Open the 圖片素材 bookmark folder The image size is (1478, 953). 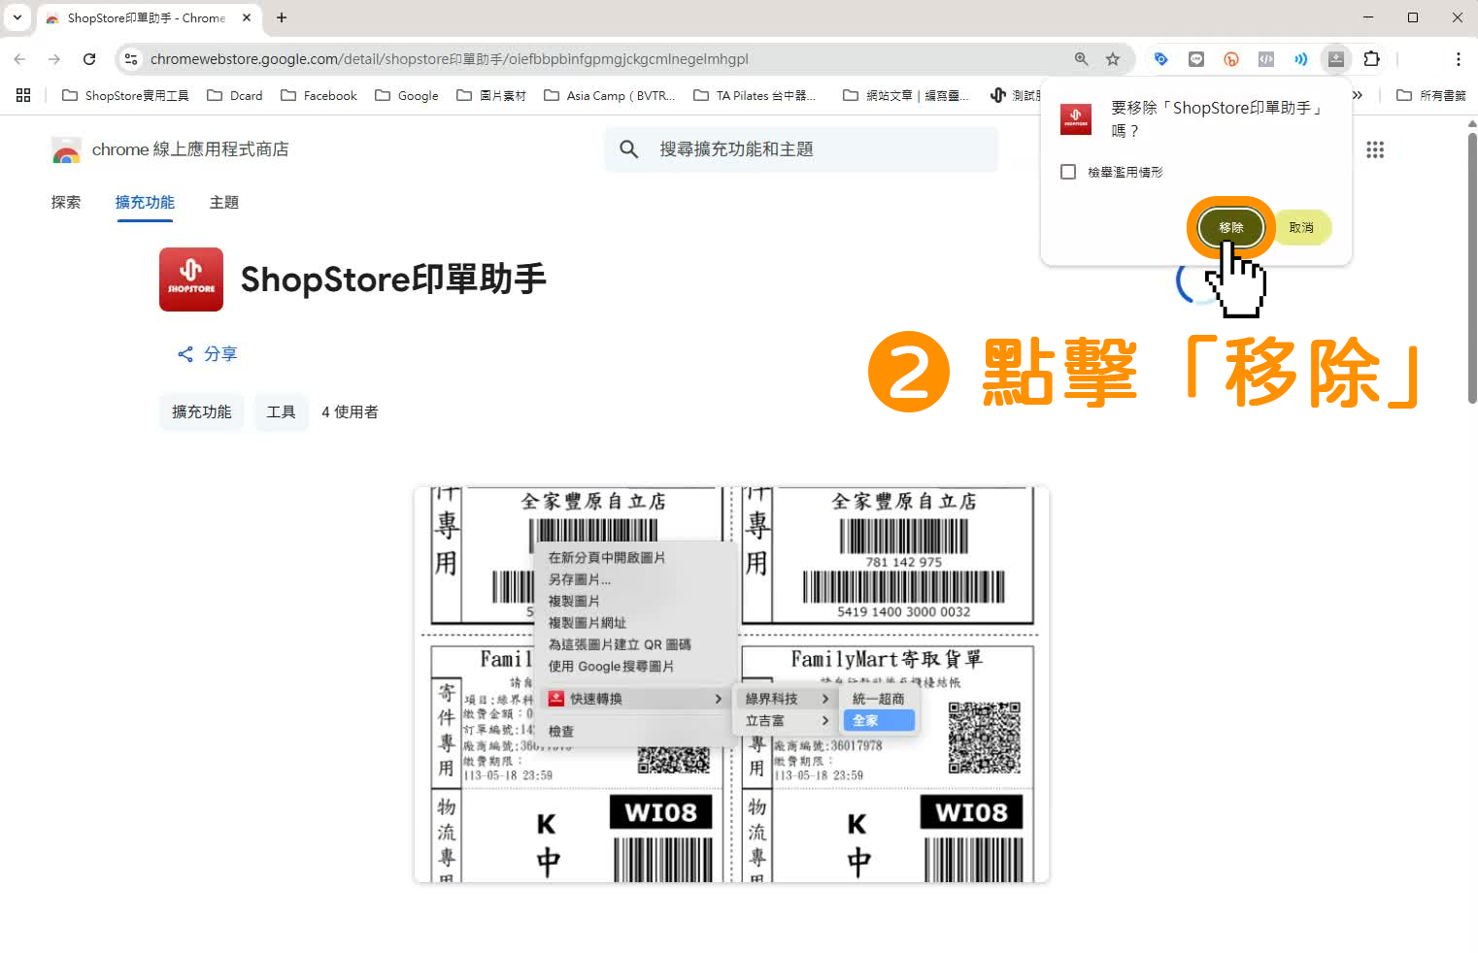point(491,95)
